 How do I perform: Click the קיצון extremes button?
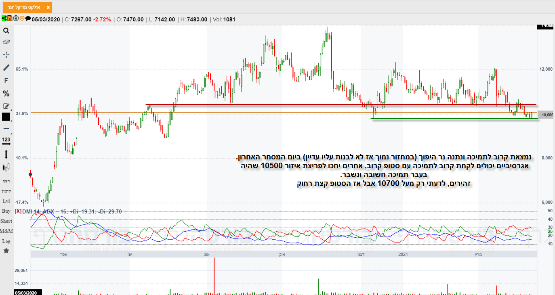click(x=6, y=190)
